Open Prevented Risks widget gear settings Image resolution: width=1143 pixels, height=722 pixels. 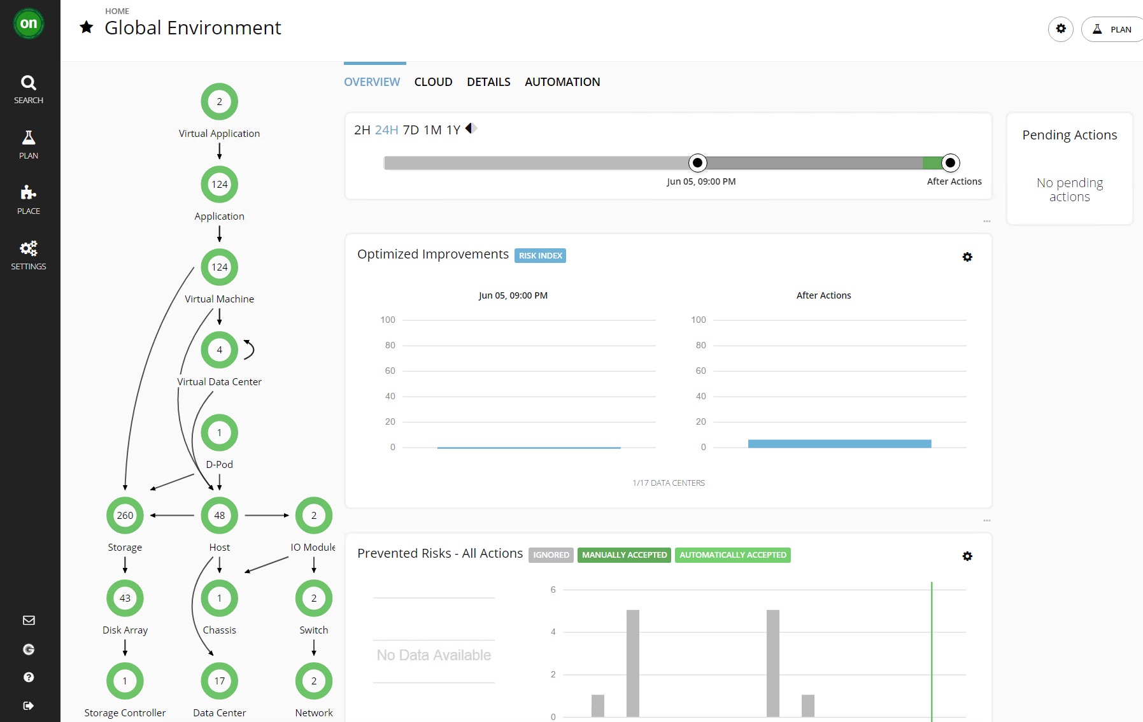pyautogui.click(x=967, y=556)
